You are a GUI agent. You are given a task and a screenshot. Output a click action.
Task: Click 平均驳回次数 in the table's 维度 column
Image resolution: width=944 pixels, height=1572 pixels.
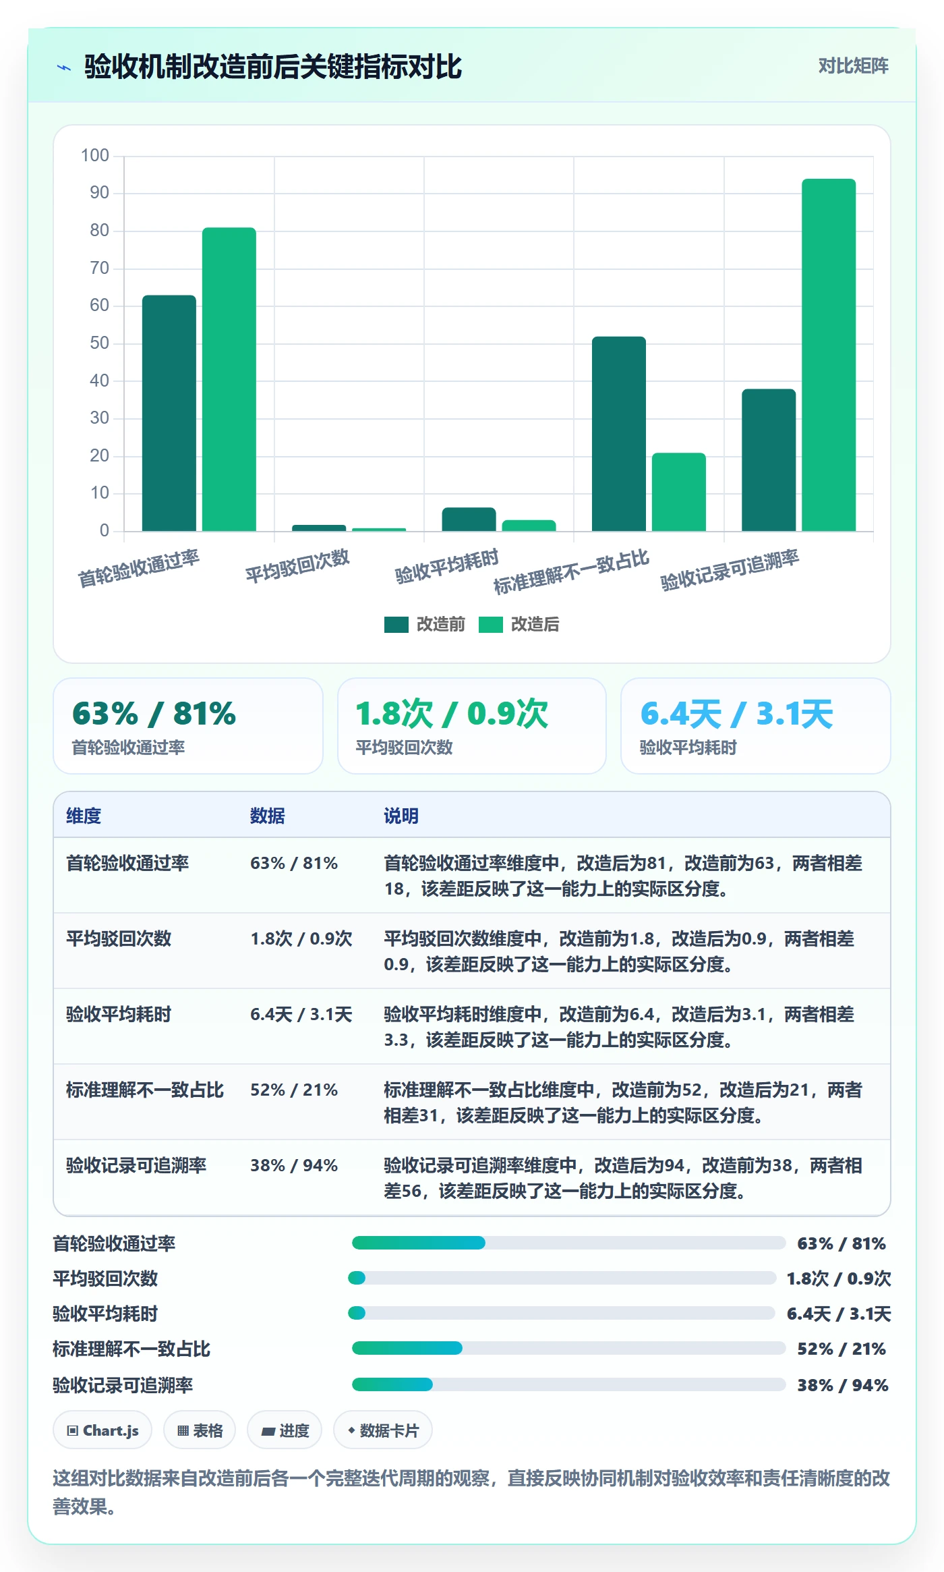click(x=119, y=938)
